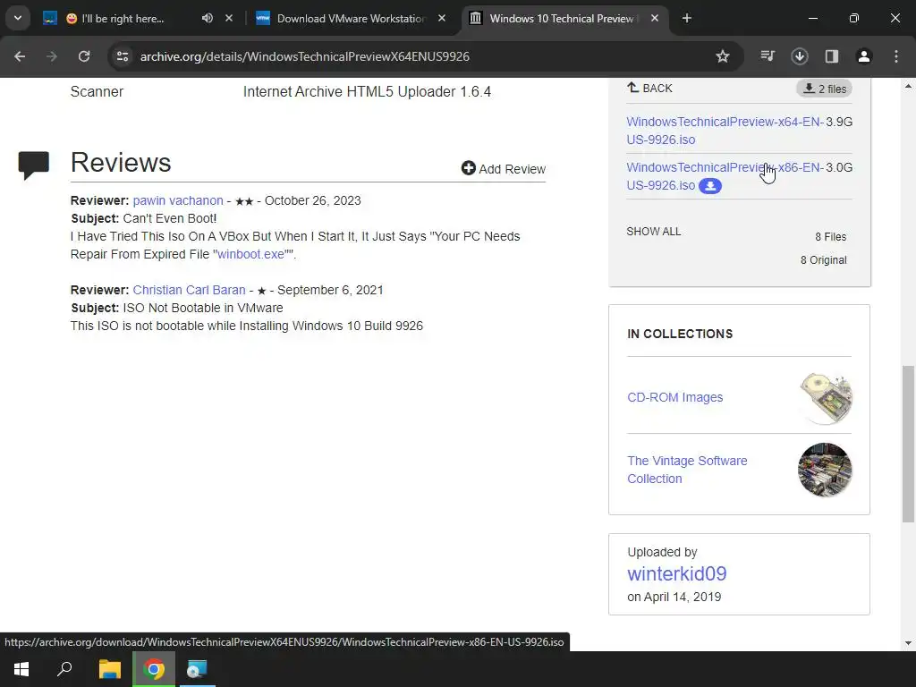Open reviewer Christian Carl Baran's profile

pos(190,290)
